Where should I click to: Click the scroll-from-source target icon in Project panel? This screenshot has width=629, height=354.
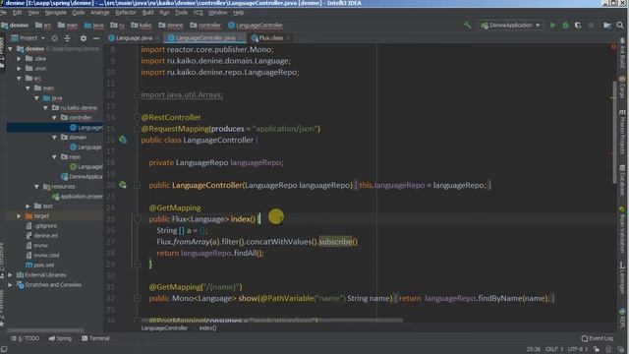coord(55,38)
